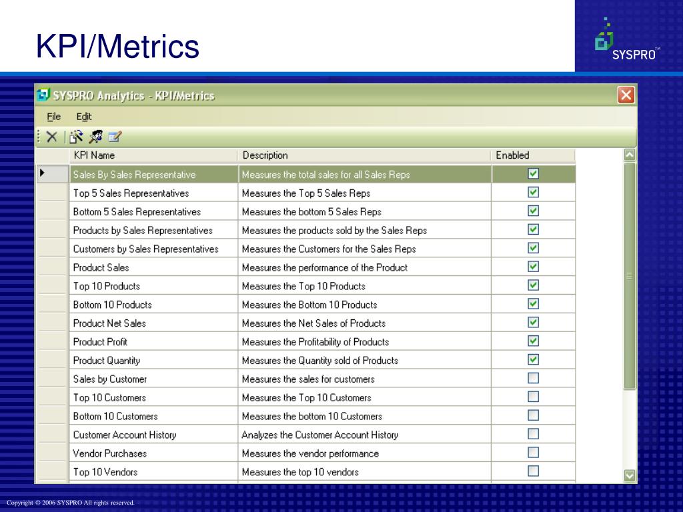Uncheck Enabled for Top 10 Products
Image resolution: width=683 pixels, height=512 pixels.
coord(533,285)
